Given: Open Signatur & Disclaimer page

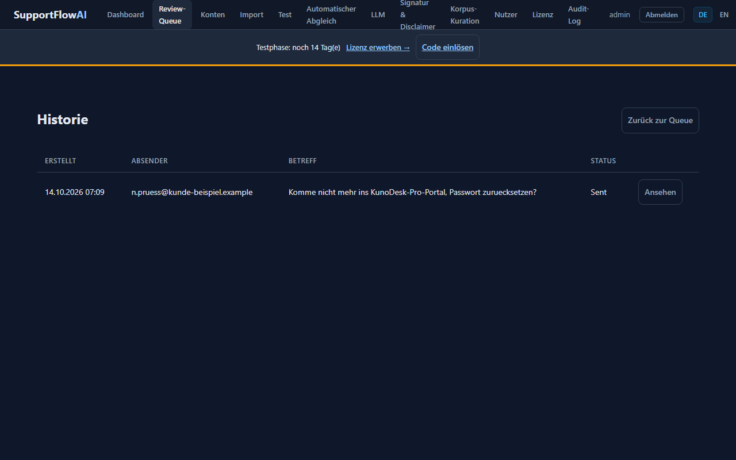Looking at the screenshot, I should click(x=418, y=15).
